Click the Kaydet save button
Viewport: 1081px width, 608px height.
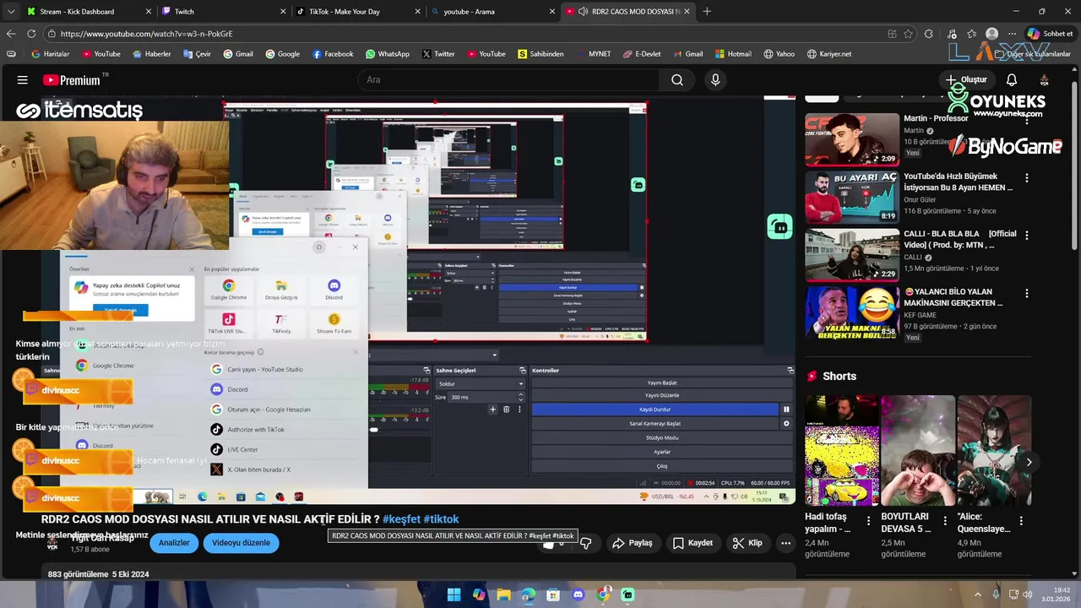click(693, 543)
